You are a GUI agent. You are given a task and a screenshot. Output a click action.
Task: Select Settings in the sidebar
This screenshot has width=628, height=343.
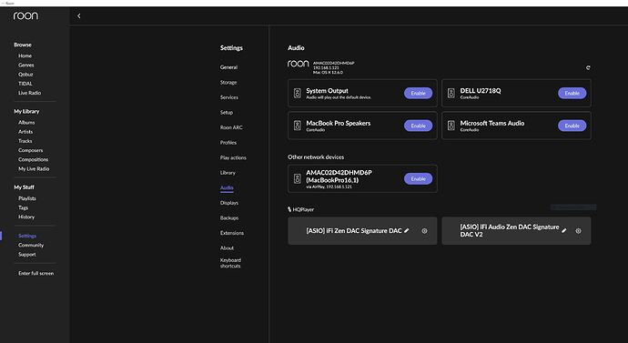[27, 236]
